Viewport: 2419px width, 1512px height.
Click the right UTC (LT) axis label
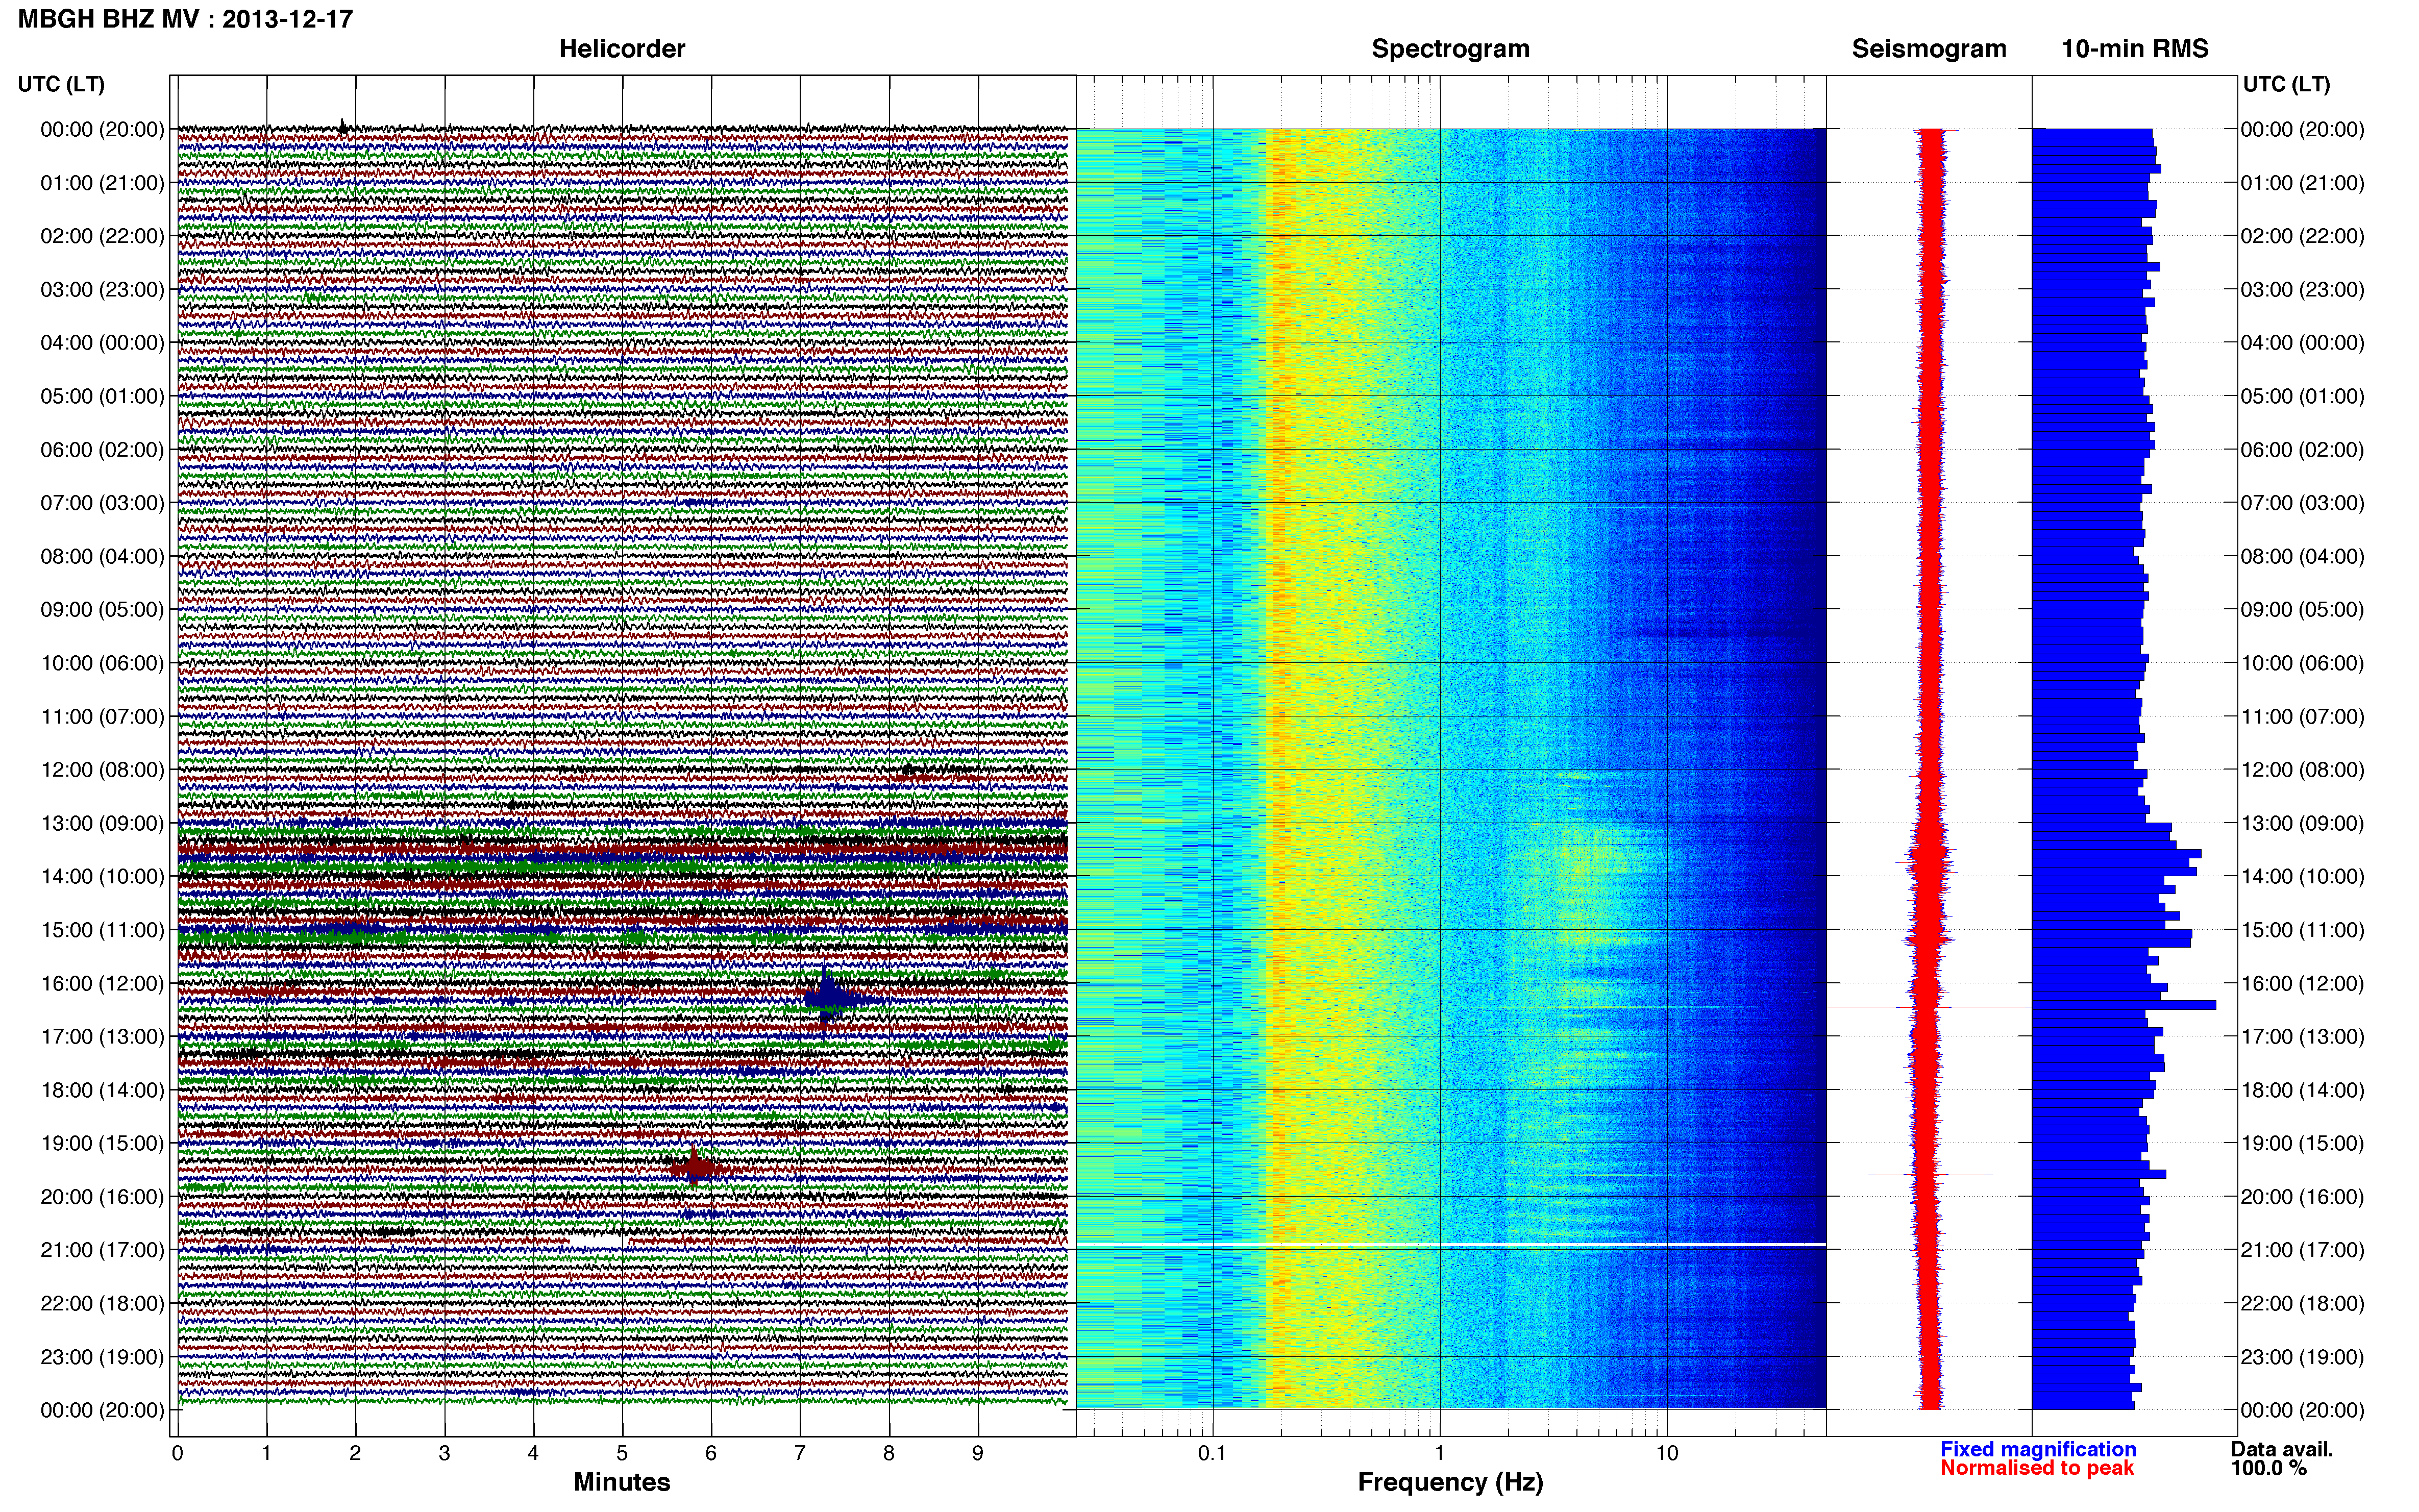click(2286, 84)
